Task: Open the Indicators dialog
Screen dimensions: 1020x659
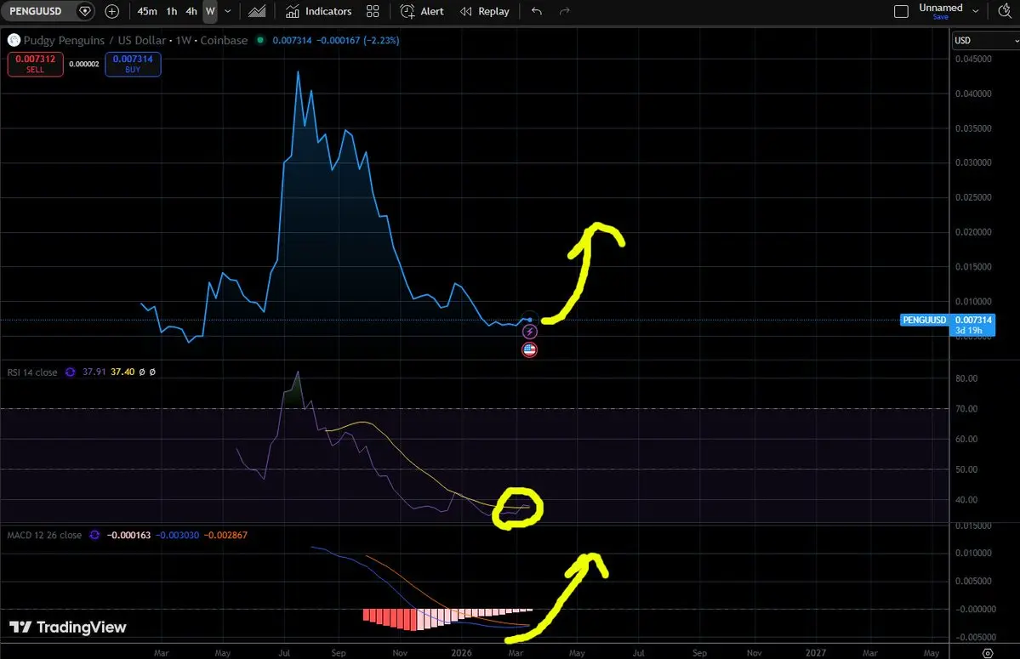Action: pos(319,11)
